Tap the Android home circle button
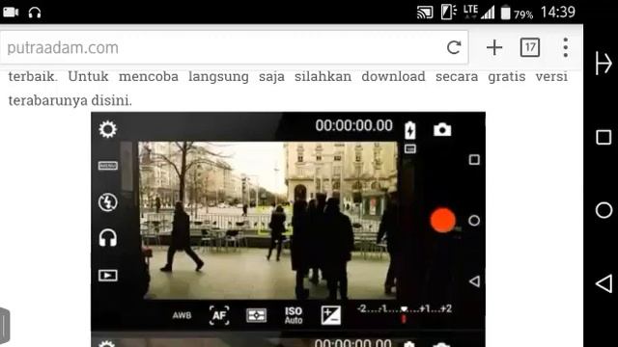The height and width of the screenshot is (347, 618). pos(604,210)
